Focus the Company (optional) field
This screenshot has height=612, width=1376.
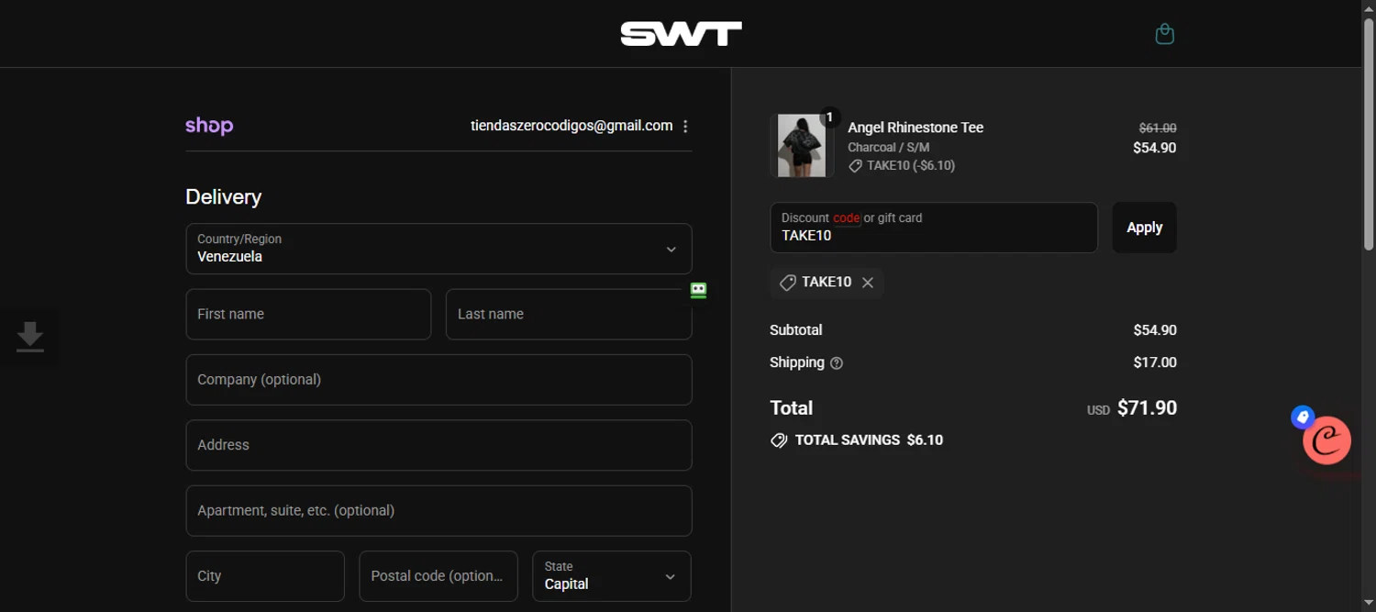coord(438,380)
